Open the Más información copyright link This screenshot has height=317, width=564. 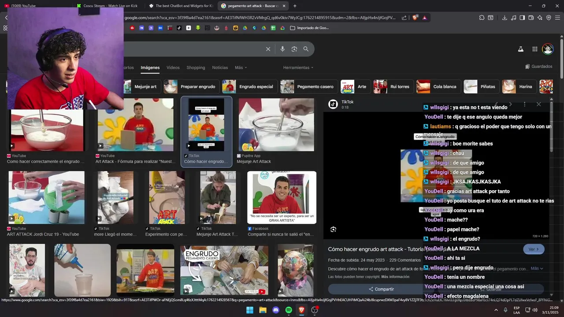coord(395,277)
